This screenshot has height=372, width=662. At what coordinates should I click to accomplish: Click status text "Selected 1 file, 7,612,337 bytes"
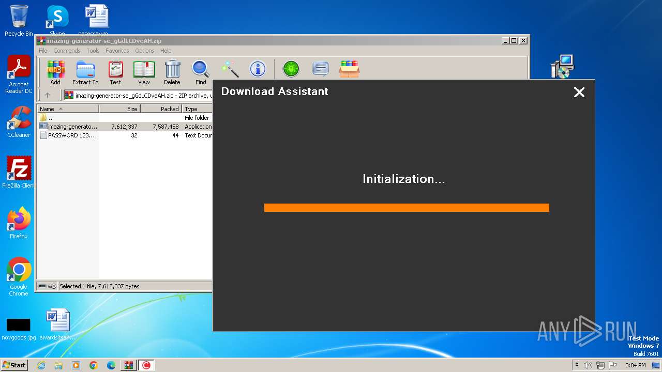[x=99, y=286]
